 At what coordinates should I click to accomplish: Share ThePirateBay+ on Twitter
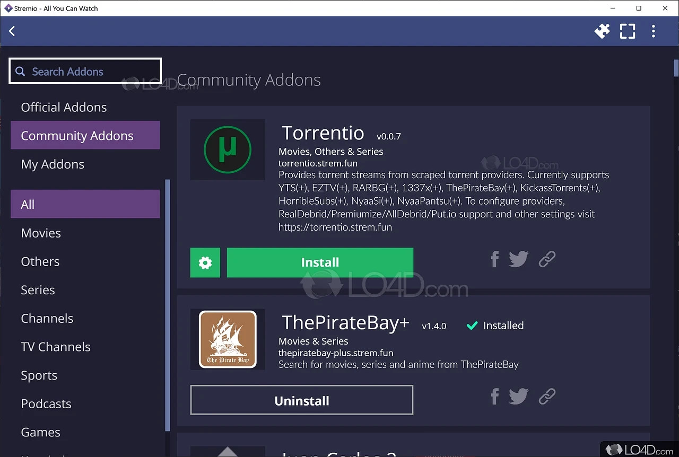[518, 396]
